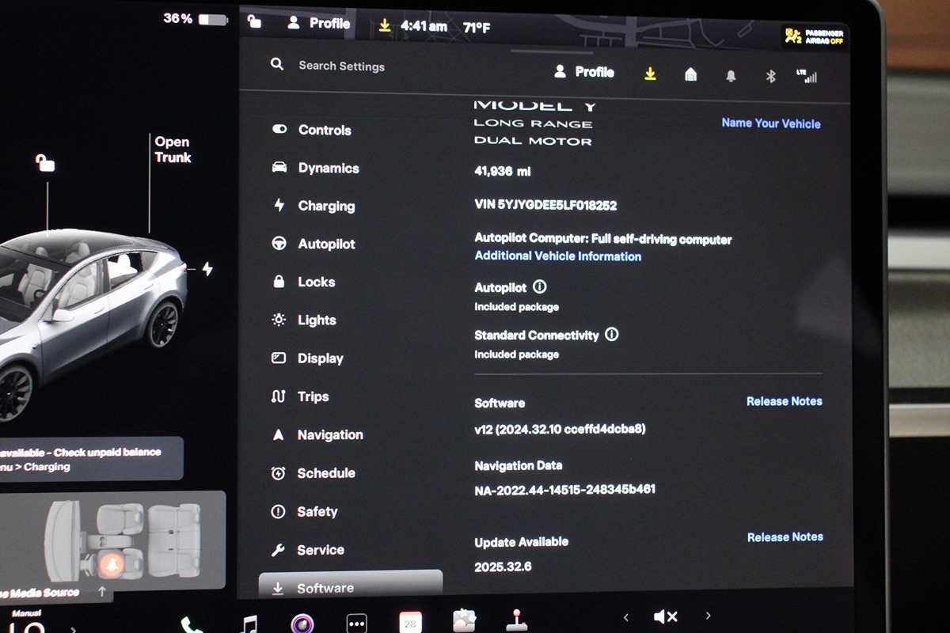Select Autopilot in the settings sidebar
The image size is (950, 633).
pyautogui.click(x=325, y=244)
